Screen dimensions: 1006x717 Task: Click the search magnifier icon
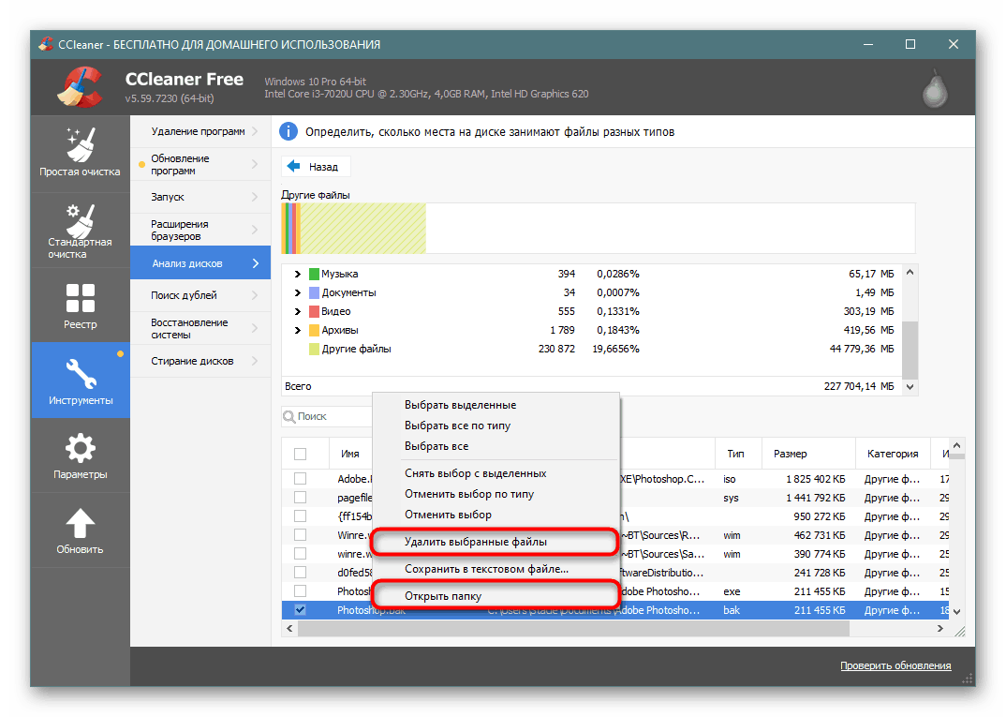pos(289,416)
